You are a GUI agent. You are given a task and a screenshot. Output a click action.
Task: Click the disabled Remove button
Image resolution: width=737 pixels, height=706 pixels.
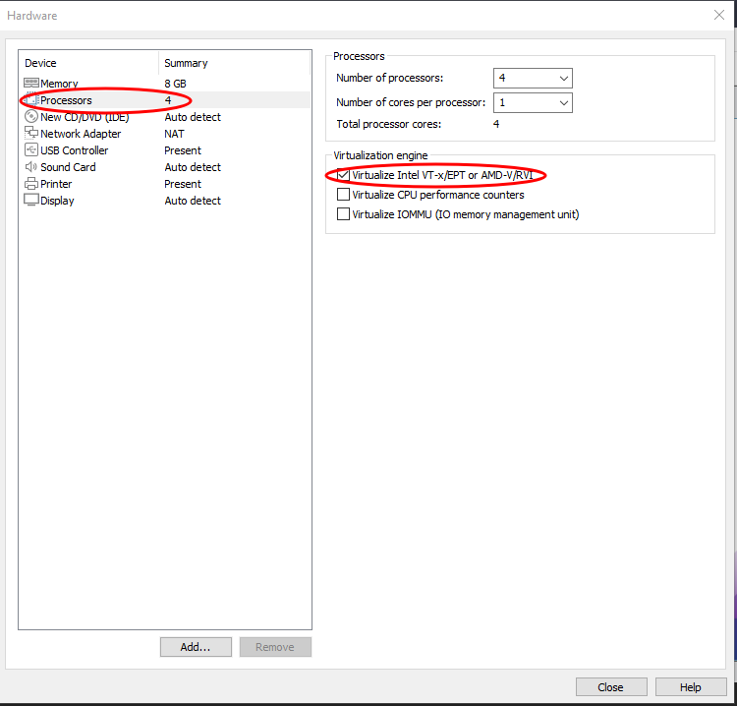pos(275,647)
